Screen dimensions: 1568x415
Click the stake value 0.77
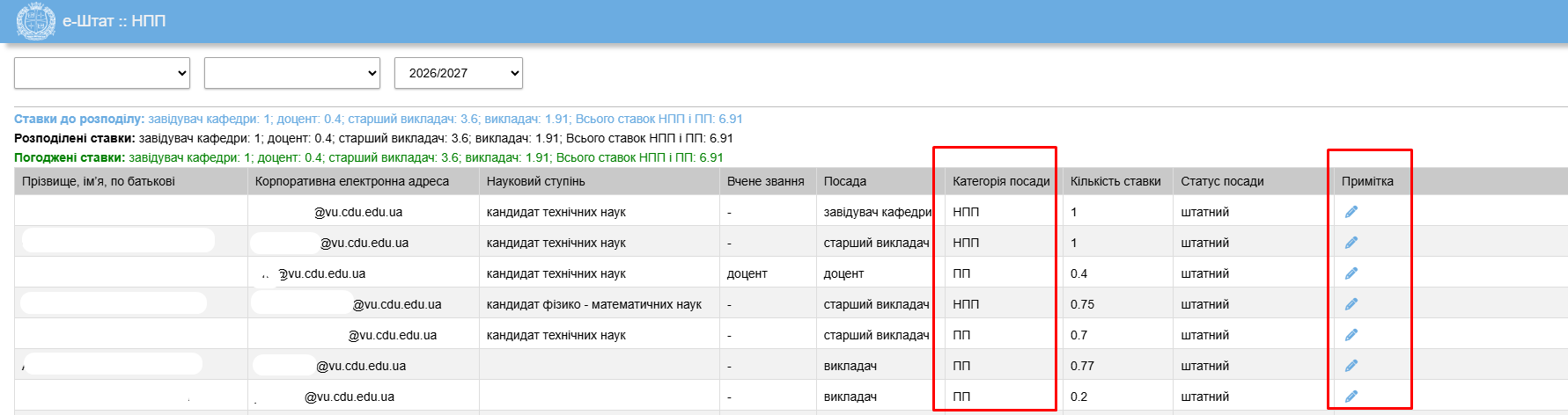click(x=1082, y=366)
